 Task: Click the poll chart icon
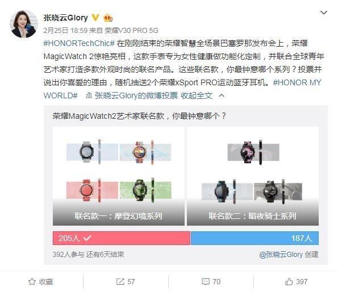89,95
